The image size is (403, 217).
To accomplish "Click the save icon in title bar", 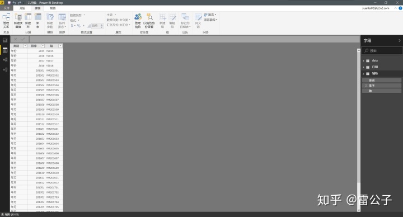I will [9, 3].
